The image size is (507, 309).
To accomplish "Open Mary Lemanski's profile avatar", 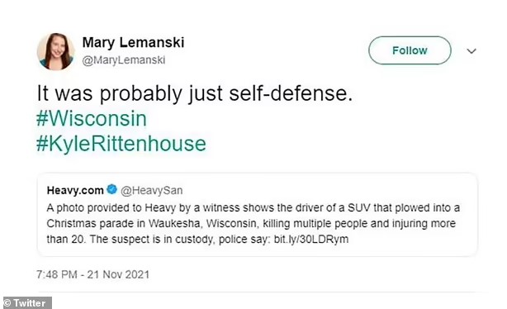I will (x=56, y=51).
